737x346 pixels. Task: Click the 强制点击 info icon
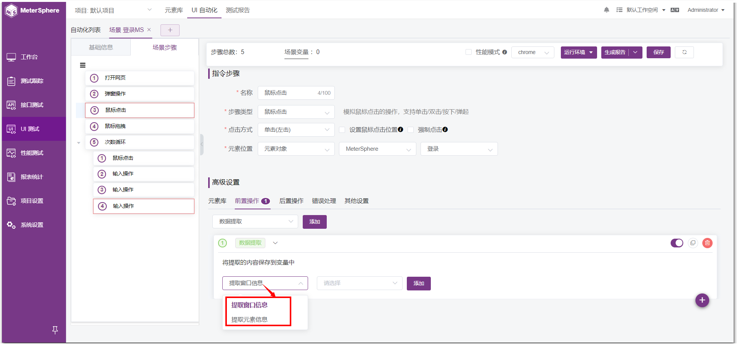tap(445, 129)
